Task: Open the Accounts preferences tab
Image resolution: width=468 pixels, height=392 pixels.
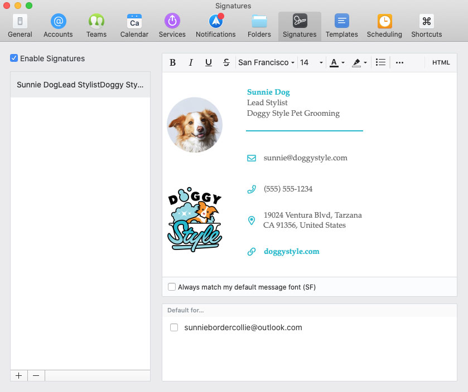Action: (58, 26)
